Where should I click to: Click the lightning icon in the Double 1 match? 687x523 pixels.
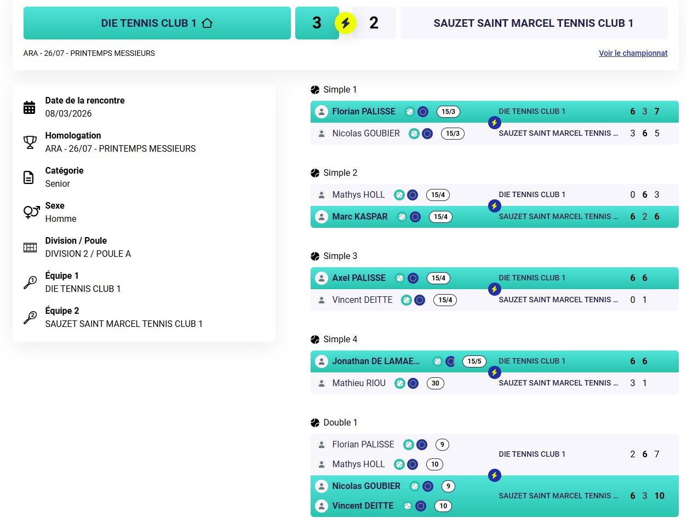pos(494,475)
